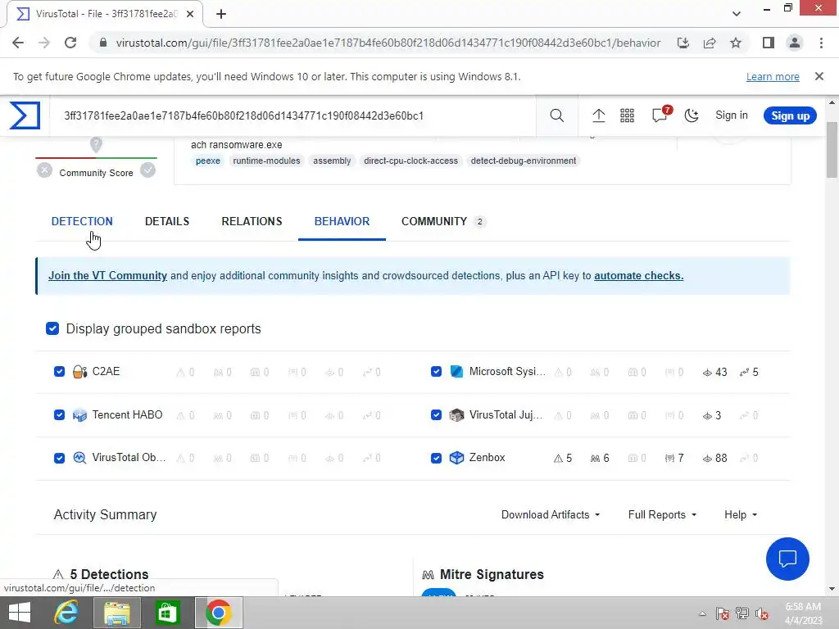Click Community Score negative X icon
Viewport: 839px width, 629px height.
[x=44, y=170]
